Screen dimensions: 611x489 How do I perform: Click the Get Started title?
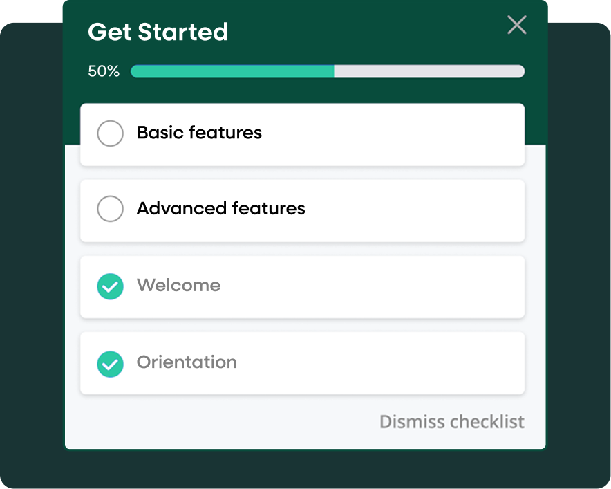coord(158,32)
